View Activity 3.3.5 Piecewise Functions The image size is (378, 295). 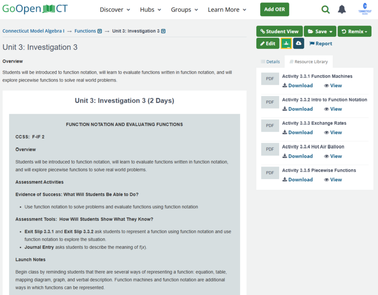click(x=333, y=180)
